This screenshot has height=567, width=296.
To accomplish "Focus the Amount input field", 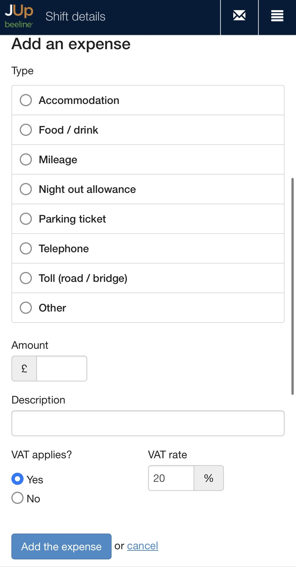I will click(x=61, y=369).
